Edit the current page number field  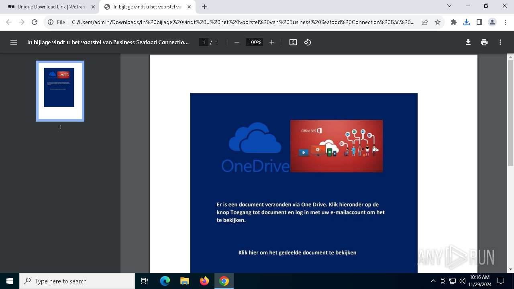coord(204,42)
